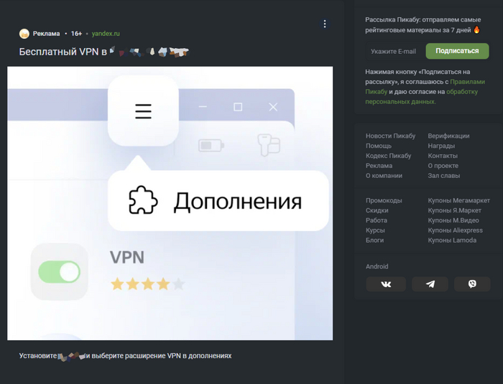This screenshot has height=384, width=503.
Task: Open Telegram social link button
Action: pos(430,284)
